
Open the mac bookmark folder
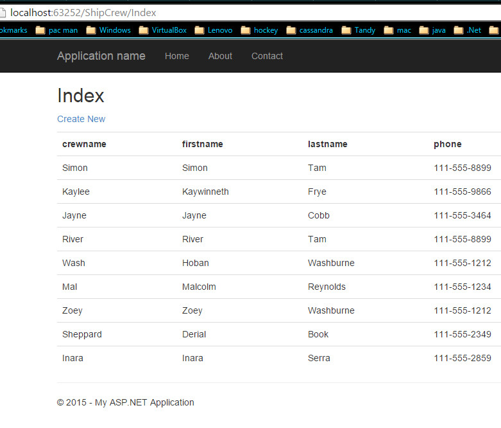[x=397, y=30]
